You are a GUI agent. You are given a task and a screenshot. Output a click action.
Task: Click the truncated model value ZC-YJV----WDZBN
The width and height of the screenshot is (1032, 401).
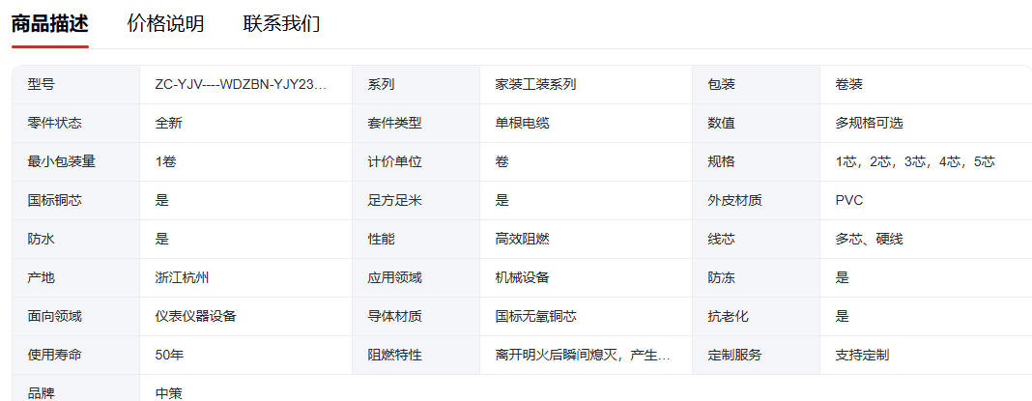pyautogui.click(x=241, y=84)
